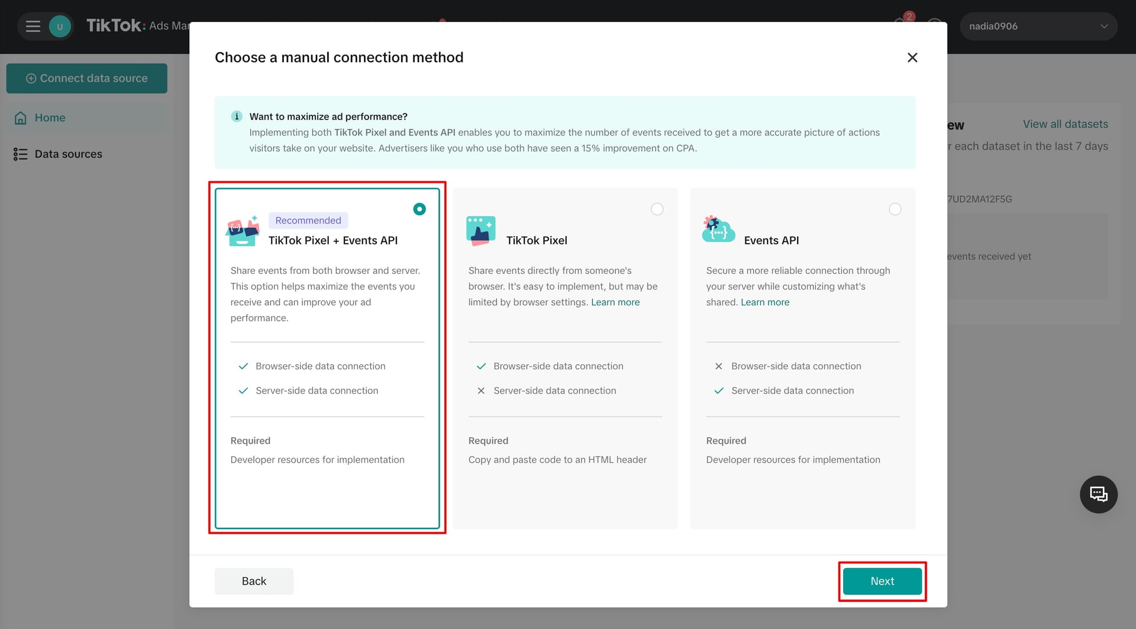Expand the nadia0906 account dropdown
This screenshot has width=1136, height=629.
click(x=1038, y=26)
